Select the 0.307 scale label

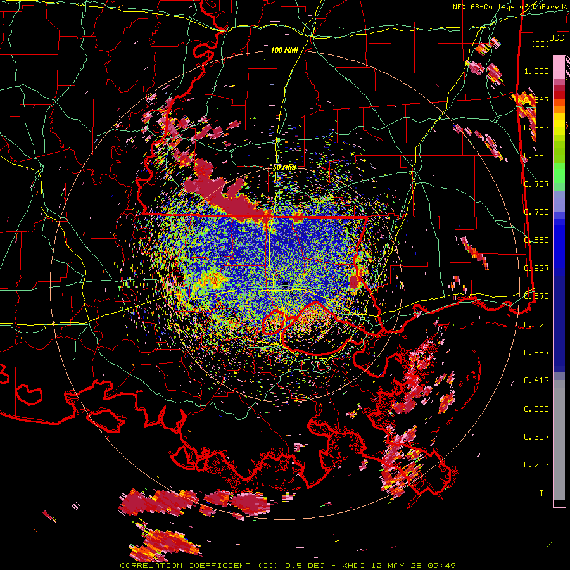point(536,437)
